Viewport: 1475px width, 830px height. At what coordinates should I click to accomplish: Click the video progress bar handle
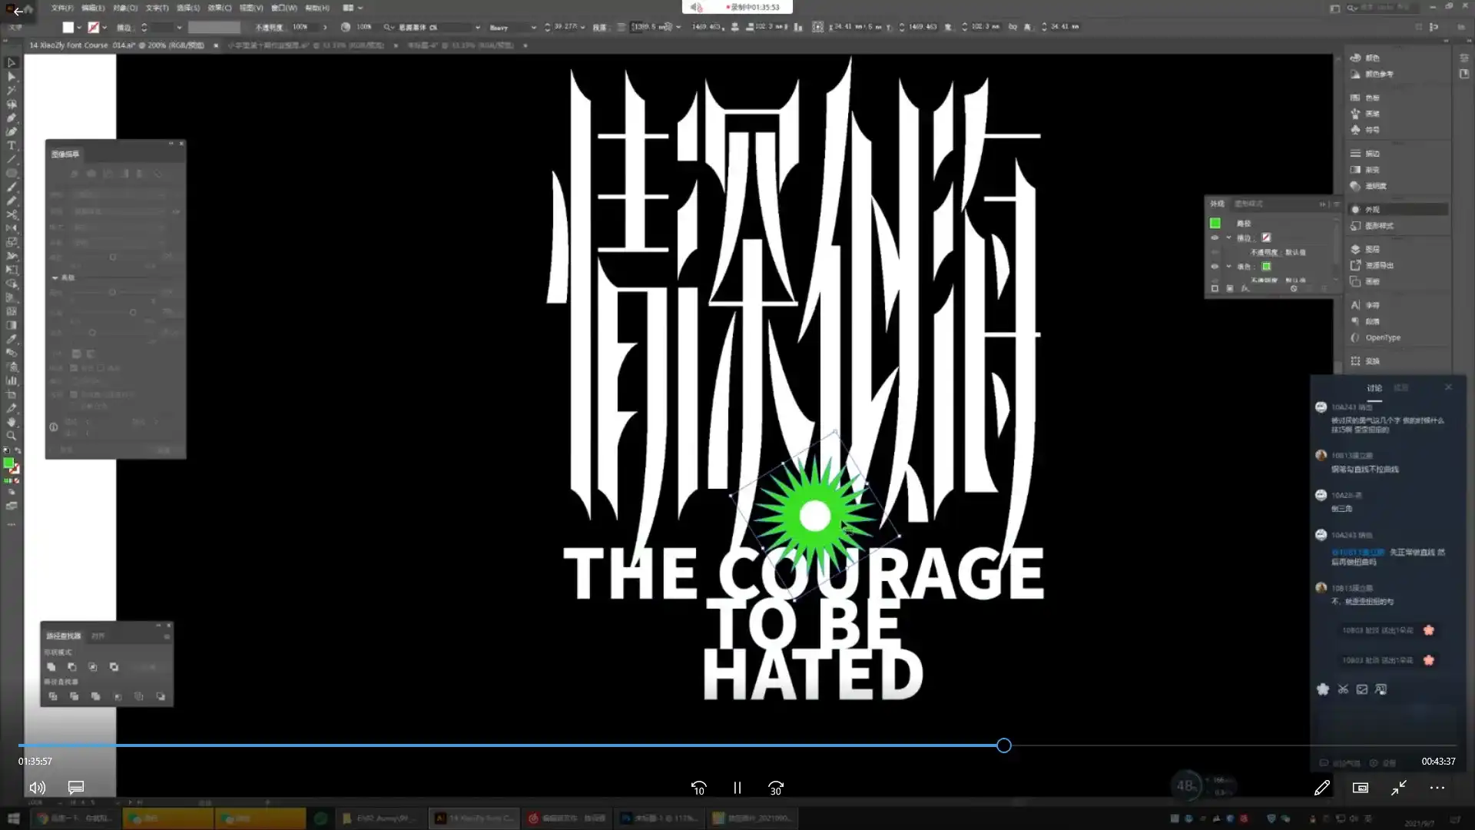(x=1004, y=745)
